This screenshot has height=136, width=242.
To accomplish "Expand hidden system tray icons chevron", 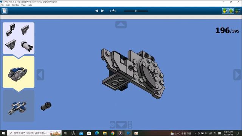I will (x=195, y=133).
